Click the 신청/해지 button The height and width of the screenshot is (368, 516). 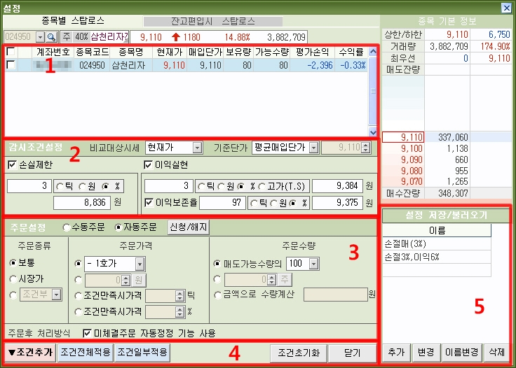pos(189,227)
